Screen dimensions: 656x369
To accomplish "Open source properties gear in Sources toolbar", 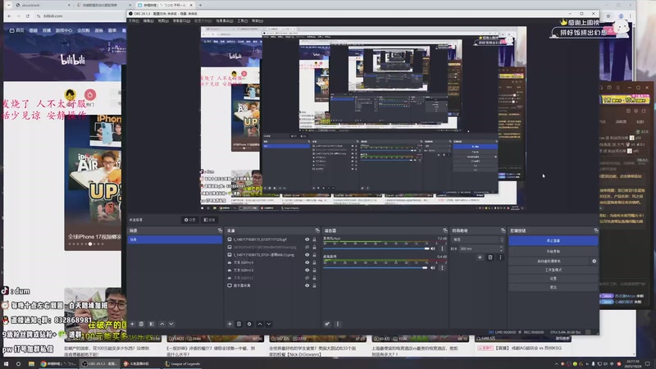I will pos(249,324).
